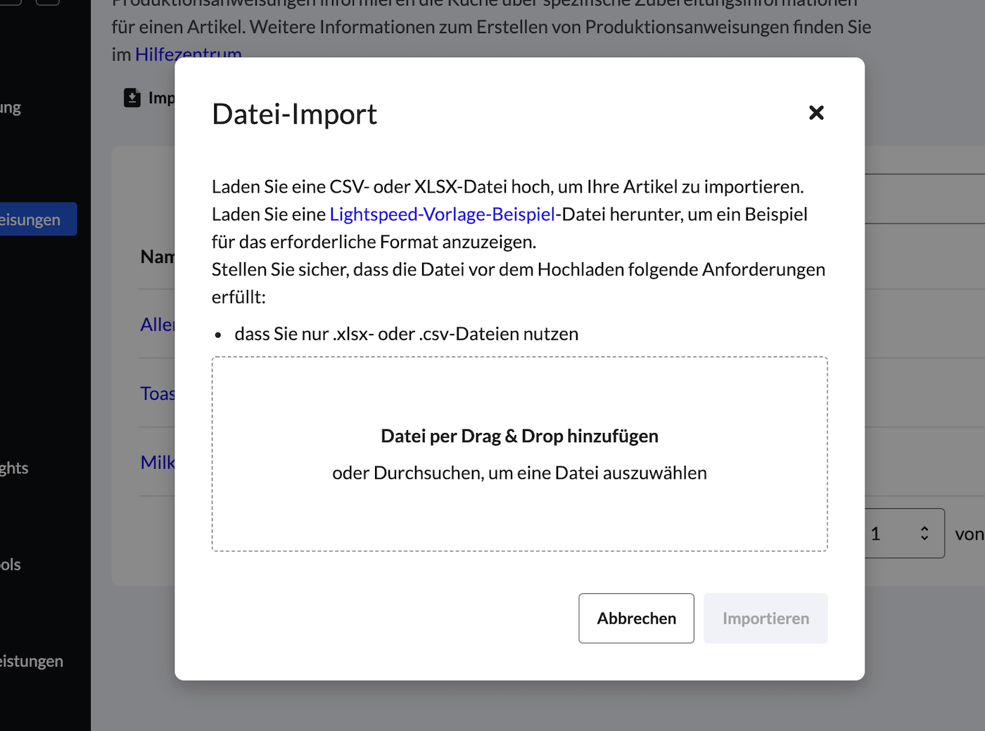Click the Importieren button
The width and height of the screenshot is (985, 731).
(765, 619)
